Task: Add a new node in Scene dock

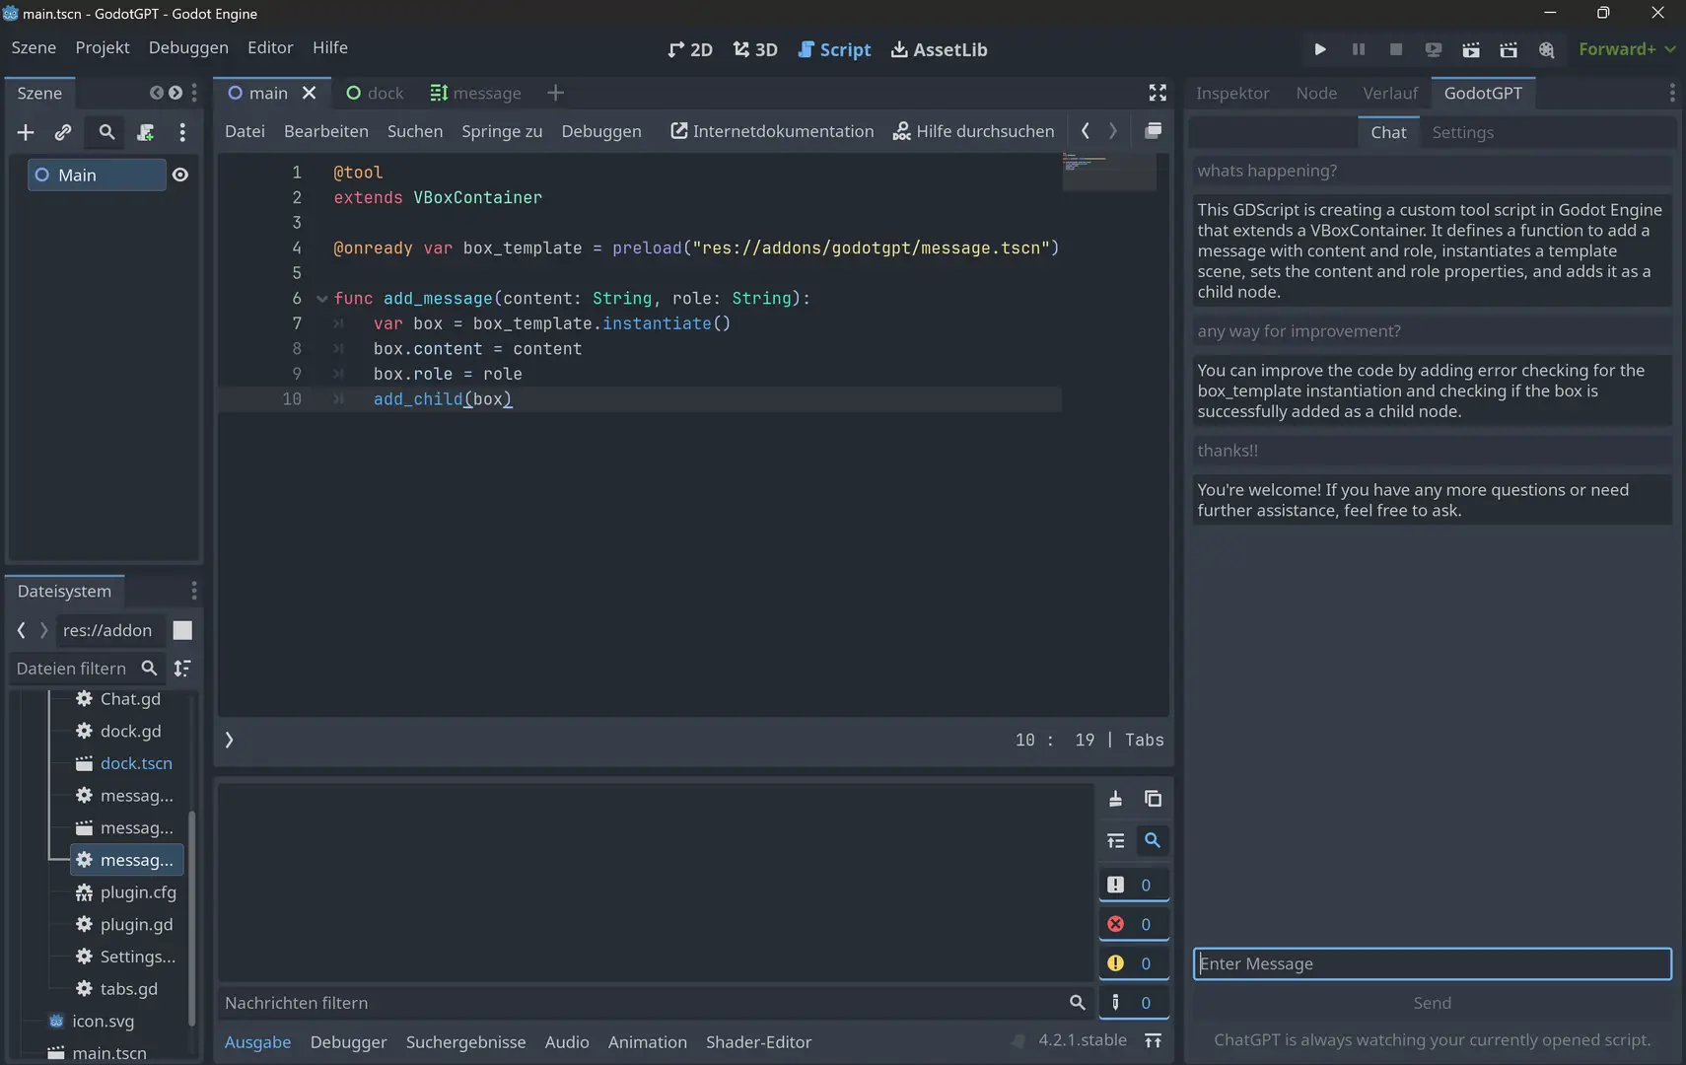Action: (x=26, y=132)
